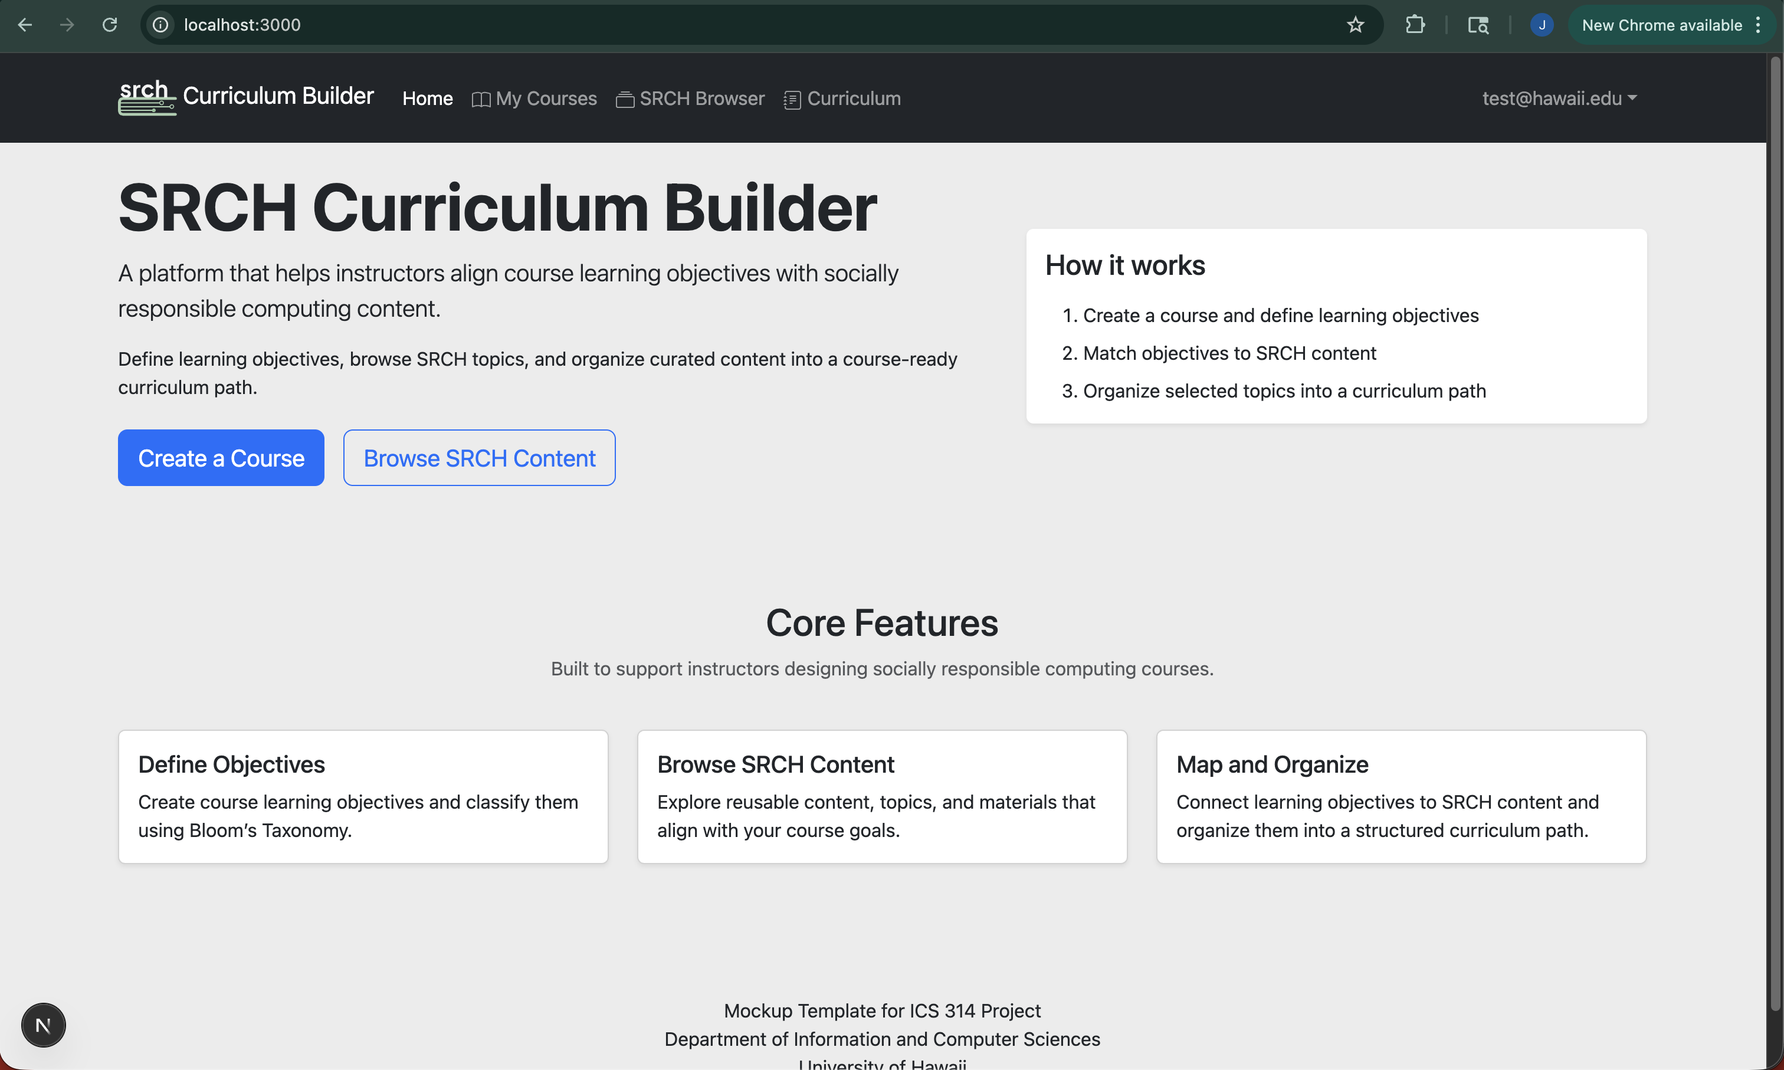1784x1070 pixels.
Task: Go back using browser back arrow
Action: pos(25,25)
